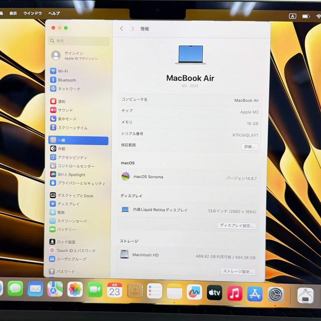This screenshot has height=321, width=321.
Task: Click the 16 GB memory value
Action: click(x=253, y=124)
